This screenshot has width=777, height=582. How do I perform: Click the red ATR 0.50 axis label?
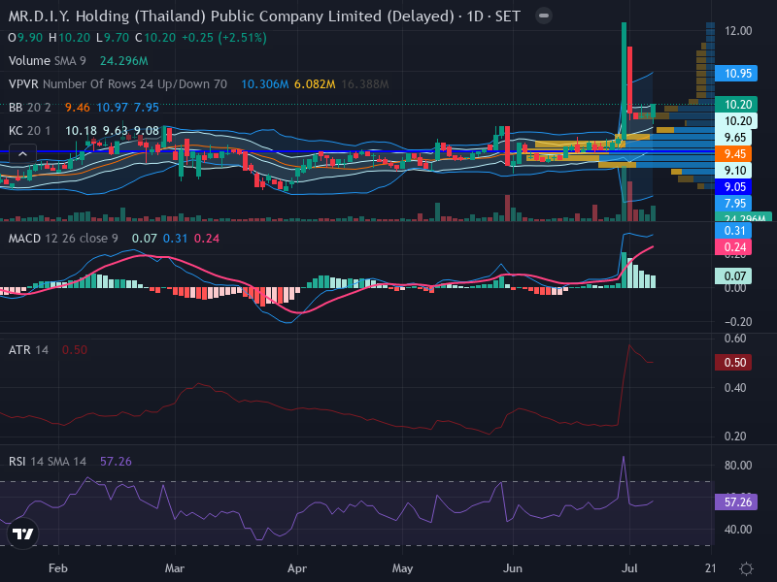point(733,362)
